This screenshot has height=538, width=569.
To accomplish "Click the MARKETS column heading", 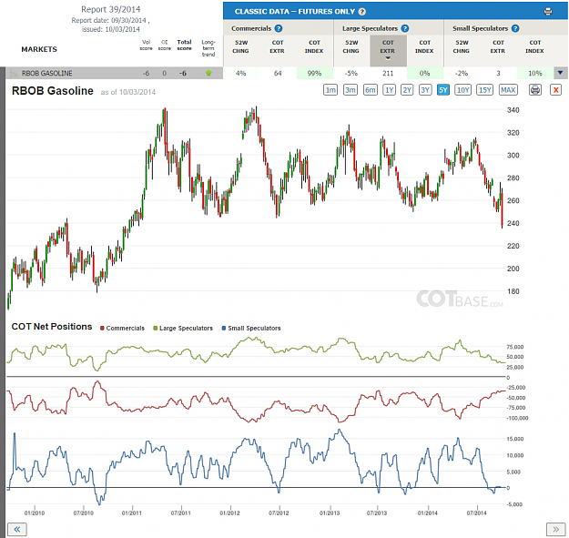I will click(x=39, y=49).
